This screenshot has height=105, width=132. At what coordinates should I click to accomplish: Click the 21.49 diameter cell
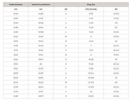16,91
